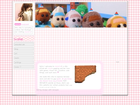Select the music nav button
This screenshot has width=140, height=105.
(24, 58)
